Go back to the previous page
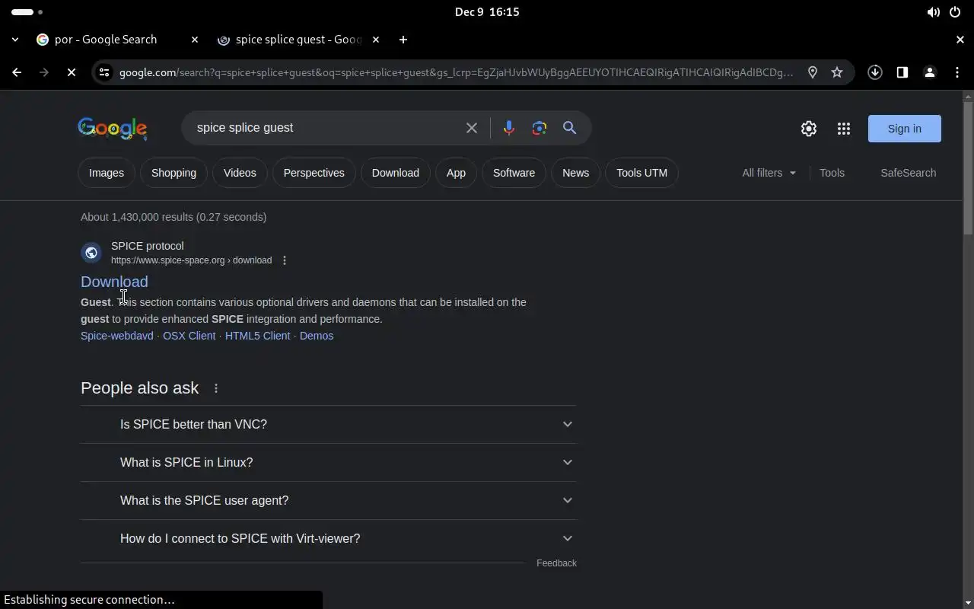Screen dimensions: 974x609 [x=17, y=72]
